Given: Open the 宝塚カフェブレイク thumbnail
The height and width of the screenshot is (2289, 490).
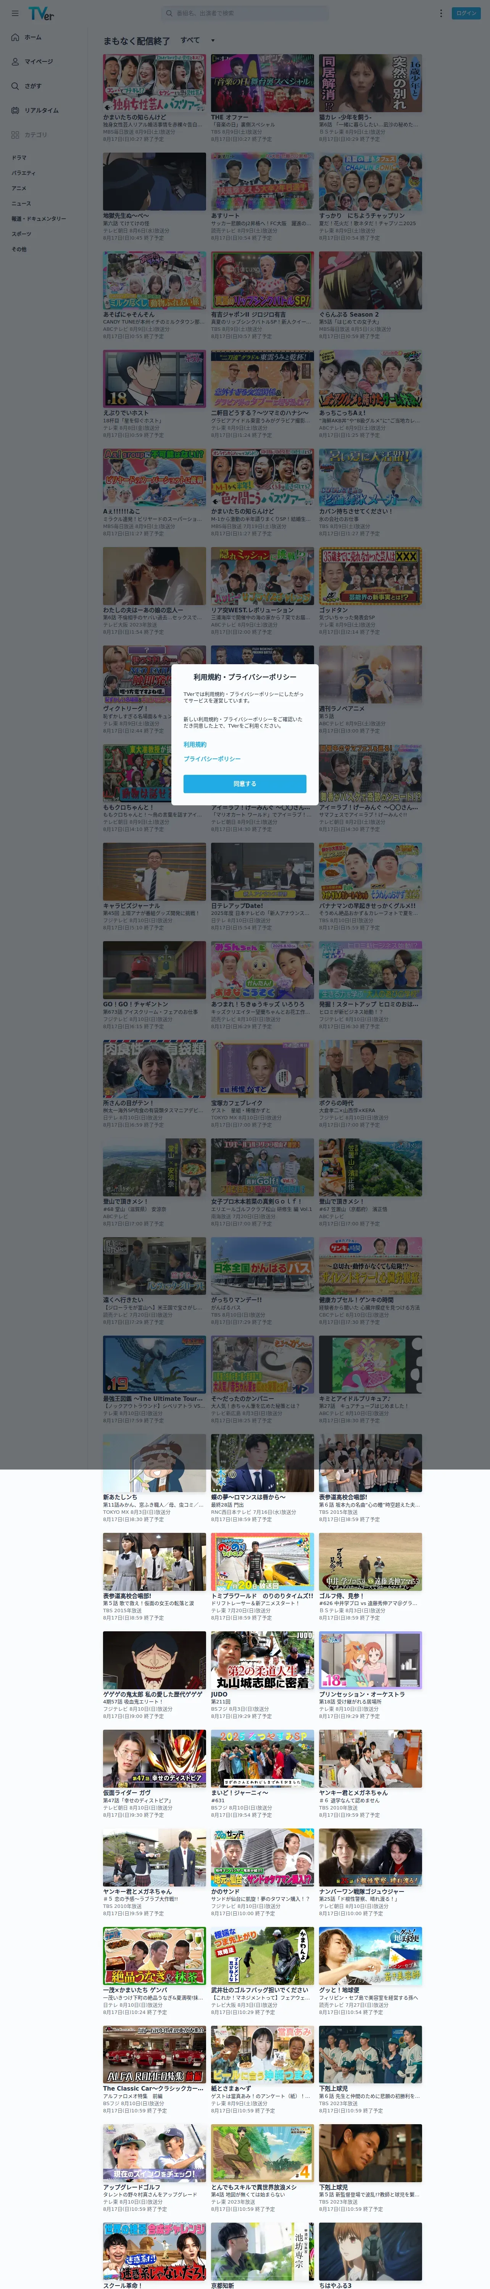Looking at the screenshot, I should click(x=262, y=1069).
